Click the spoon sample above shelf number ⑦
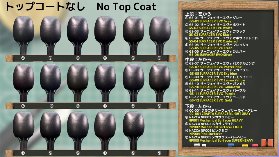This screenshot has height=157, width=279. (x=24, y=83)
